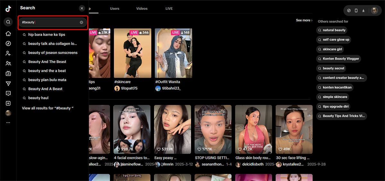
Task: Select suggestion 'beauty and the a beat'
Action: coord(47,71)
